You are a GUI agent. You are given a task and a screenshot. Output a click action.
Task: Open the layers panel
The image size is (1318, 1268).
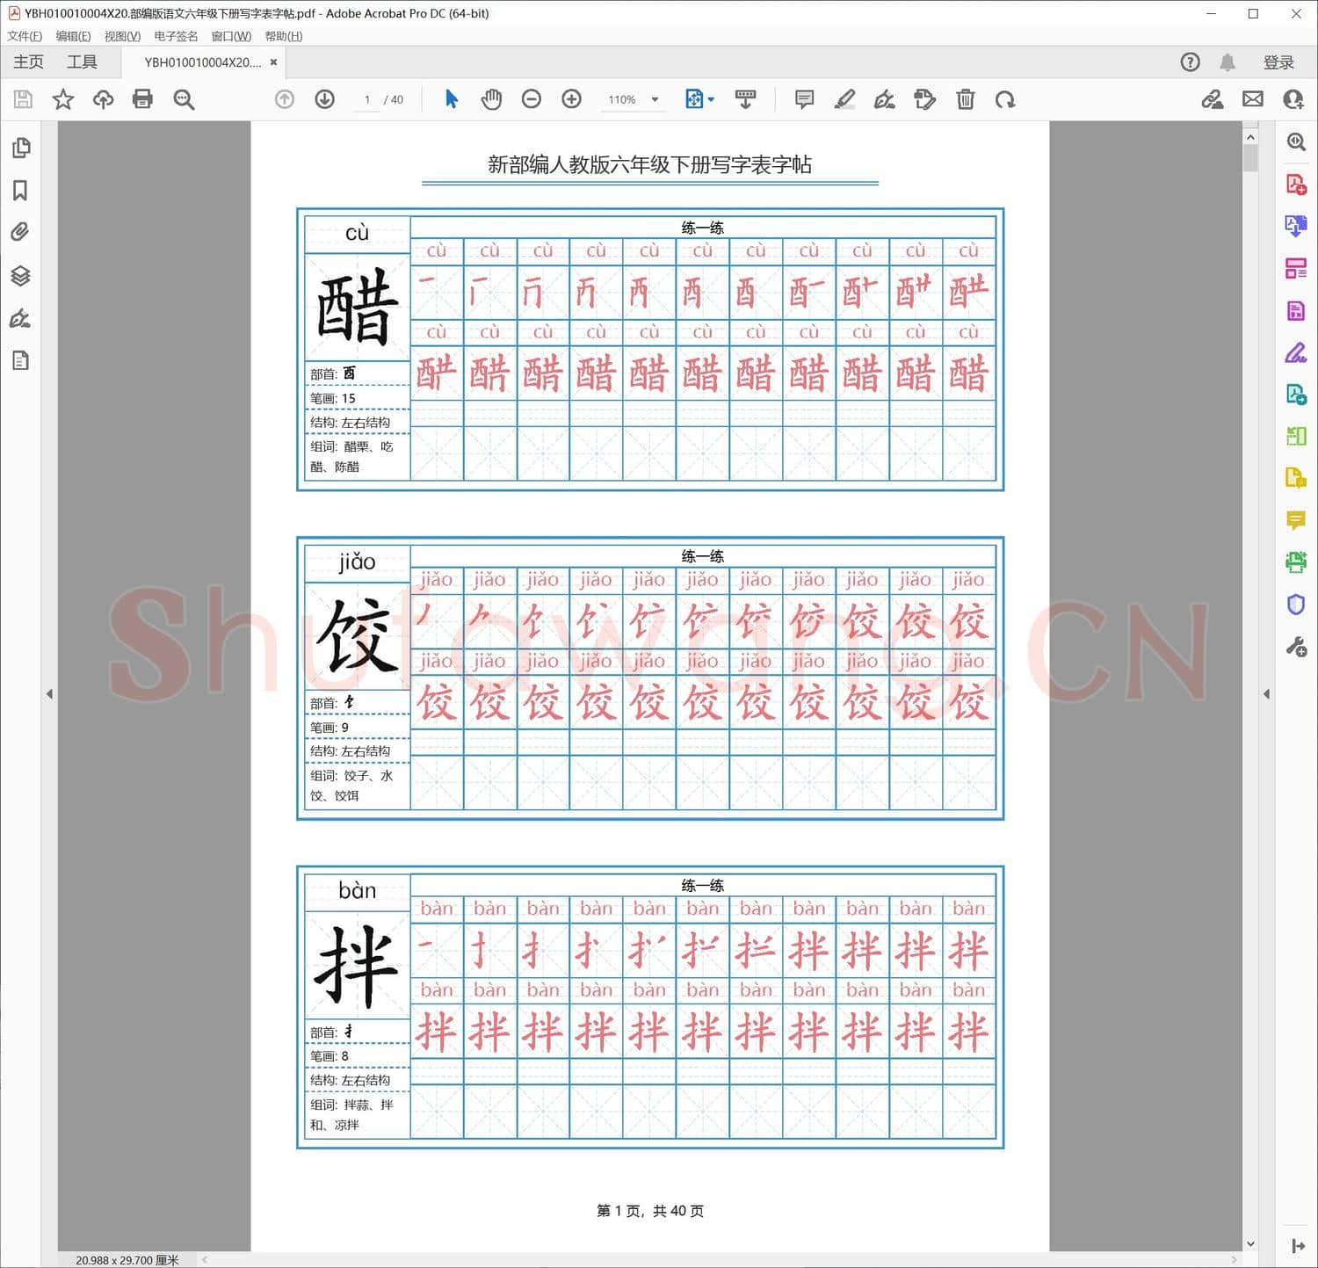click(x=20, y=276)
